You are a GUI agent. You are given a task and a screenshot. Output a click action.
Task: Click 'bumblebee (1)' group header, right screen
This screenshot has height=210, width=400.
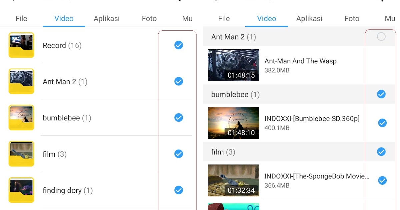click(235, 95)
